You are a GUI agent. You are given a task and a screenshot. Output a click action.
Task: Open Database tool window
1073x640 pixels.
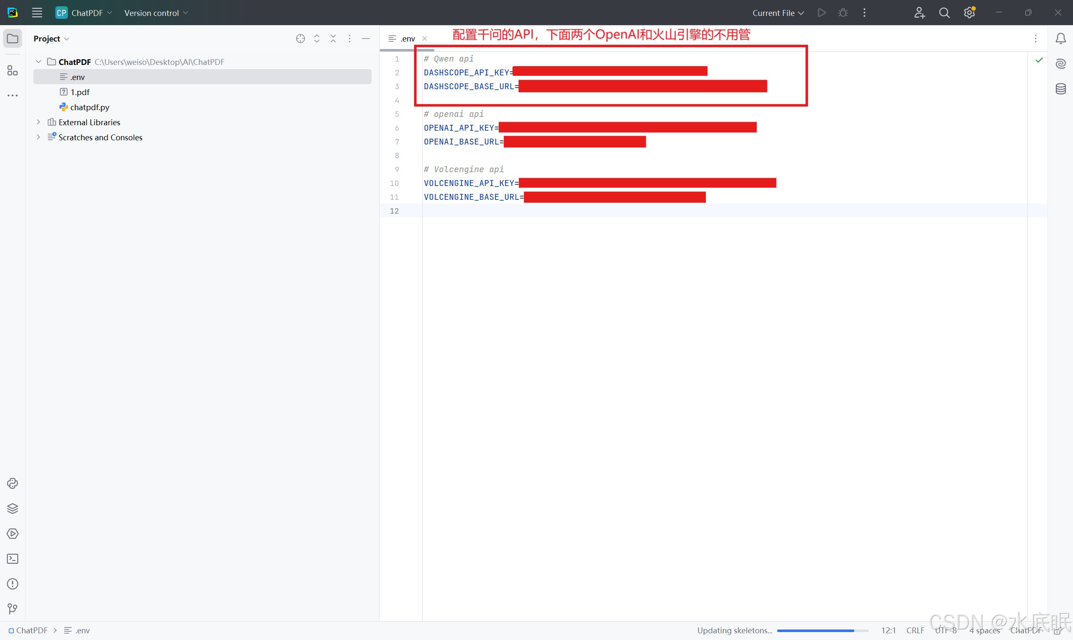point(1060,89)
